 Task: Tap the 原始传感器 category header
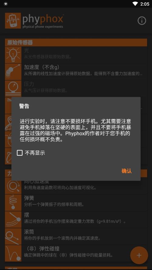76,43
